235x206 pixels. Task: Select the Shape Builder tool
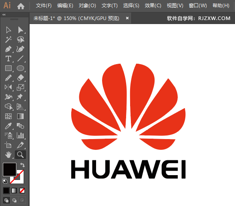pyautogui.click(x=9, y=107)
